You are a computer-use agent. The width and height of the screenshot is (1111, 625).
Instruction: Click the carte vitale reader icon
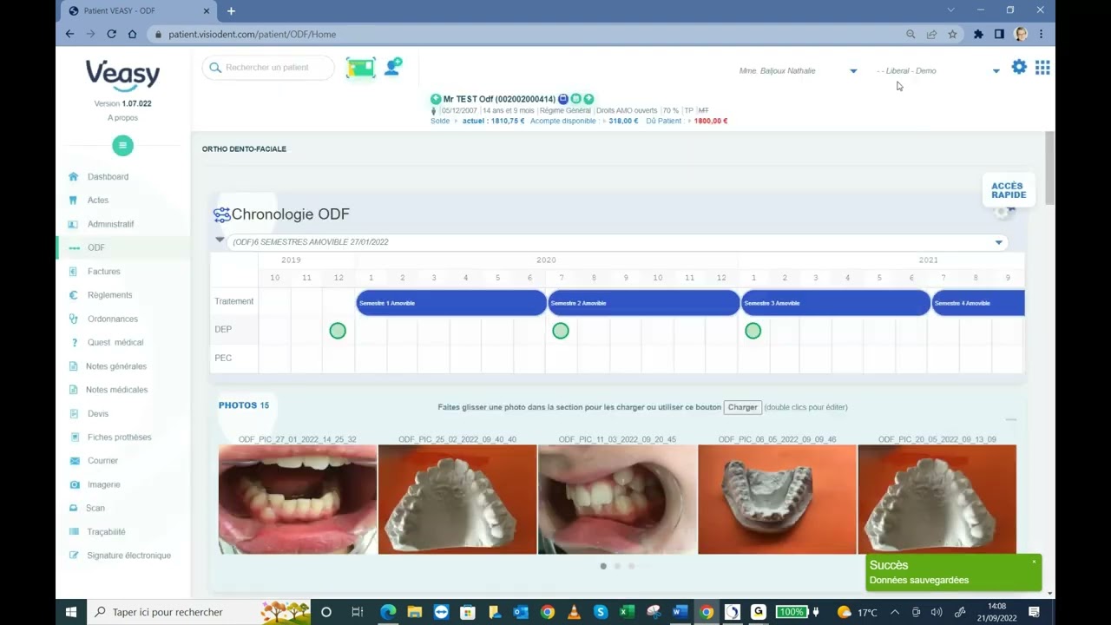(x=361, y=68)
